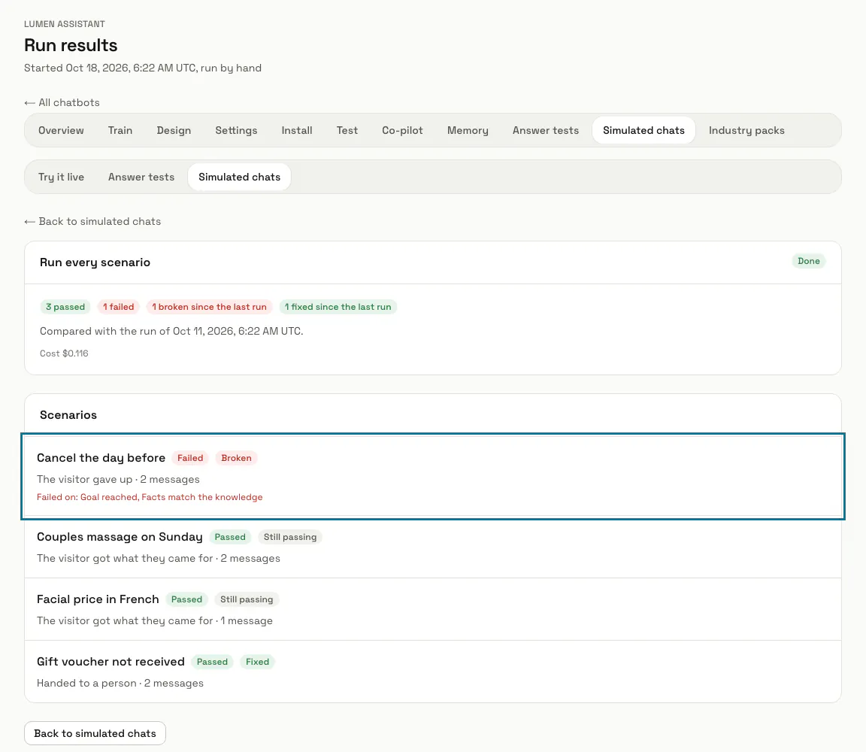This screenshot has width=866, height=752.
Task: Open the Gift voucher not received scenario
Action: (x=433, y=672)
